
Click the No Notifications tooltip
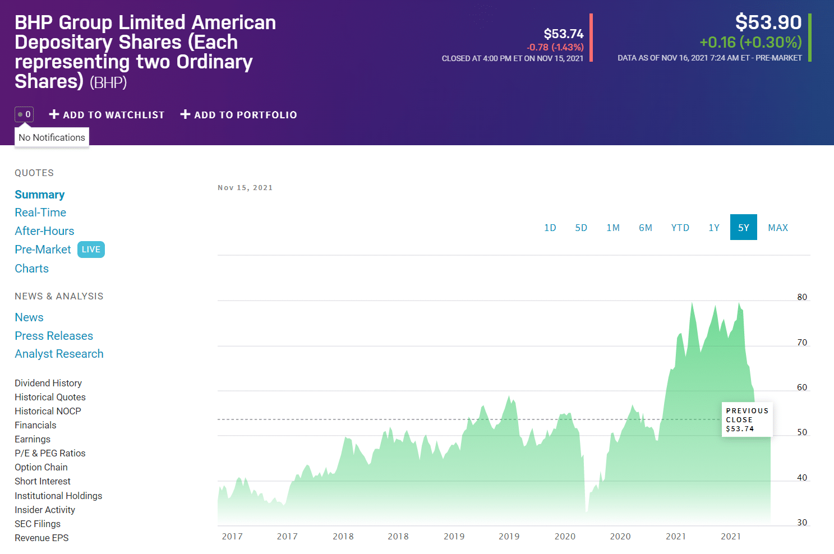(52, 137)
